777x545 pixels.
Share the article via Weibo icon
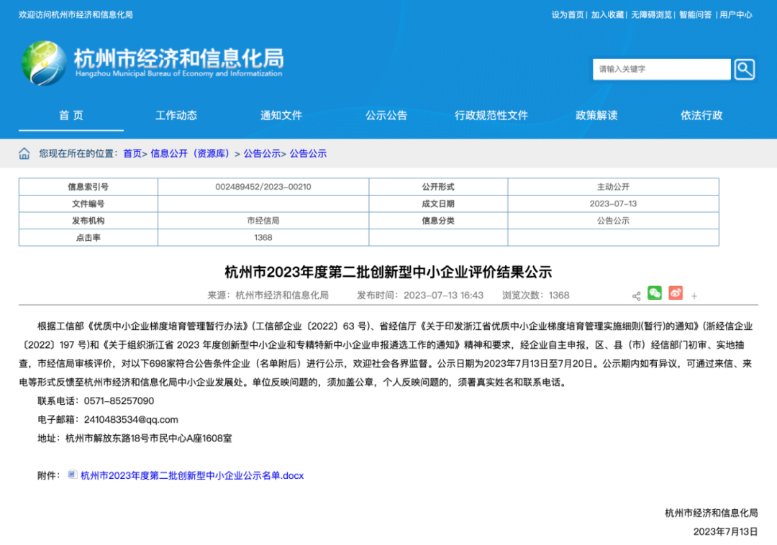676,293
